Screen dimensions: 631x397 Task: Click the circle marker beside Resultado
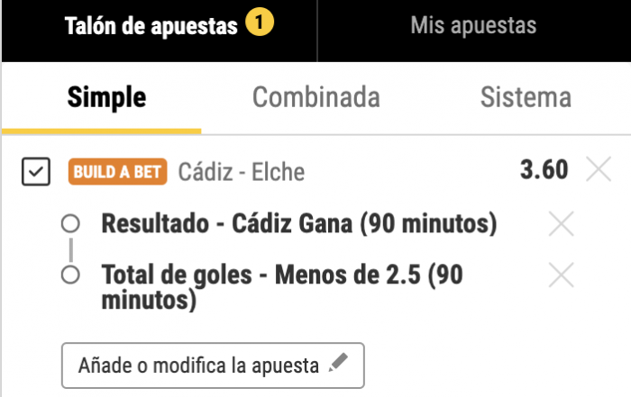(70, 223)
